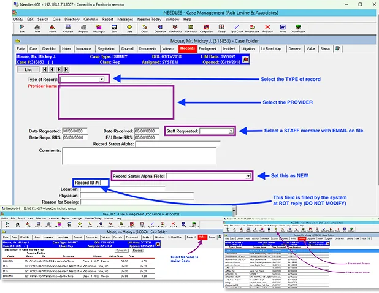Click the Reason for Seeing field
The height and width of the screenshot is (293, 379).
click(x=137, y=202)
